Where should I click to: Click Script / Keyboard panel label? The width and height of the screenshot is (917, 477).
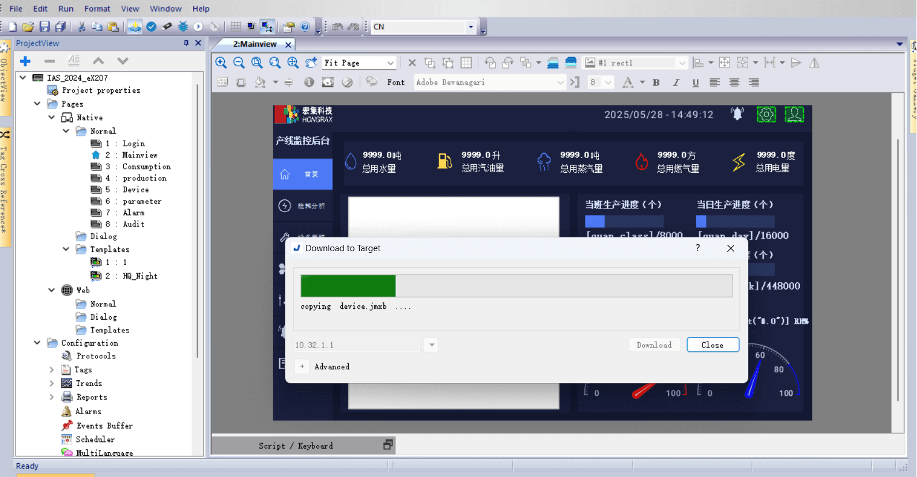point(296,446)
